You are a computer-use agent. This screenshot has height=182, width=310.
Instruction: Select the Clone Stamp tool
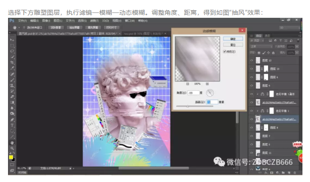point(12,85)
